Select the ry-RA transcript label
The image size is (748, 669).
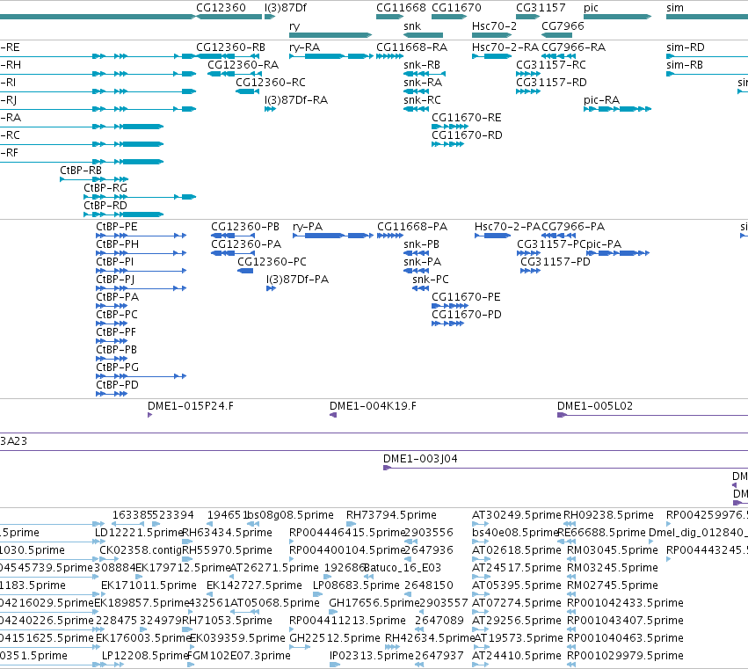click(x=304, y=47)
